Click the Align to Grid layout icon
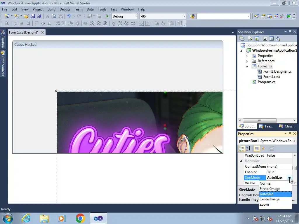The width and height of the screenshot is (299, 224). [x=7, y=23]
